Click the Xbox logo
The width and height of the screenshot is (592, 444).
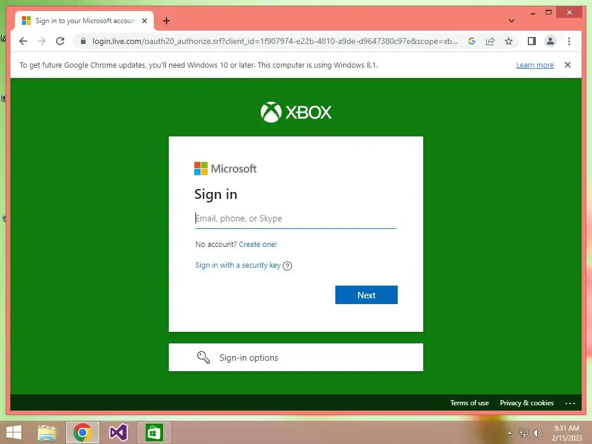click(296, 112)
